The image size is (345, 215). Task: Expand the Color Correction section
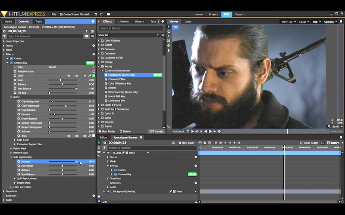click(x=11, y=187)
